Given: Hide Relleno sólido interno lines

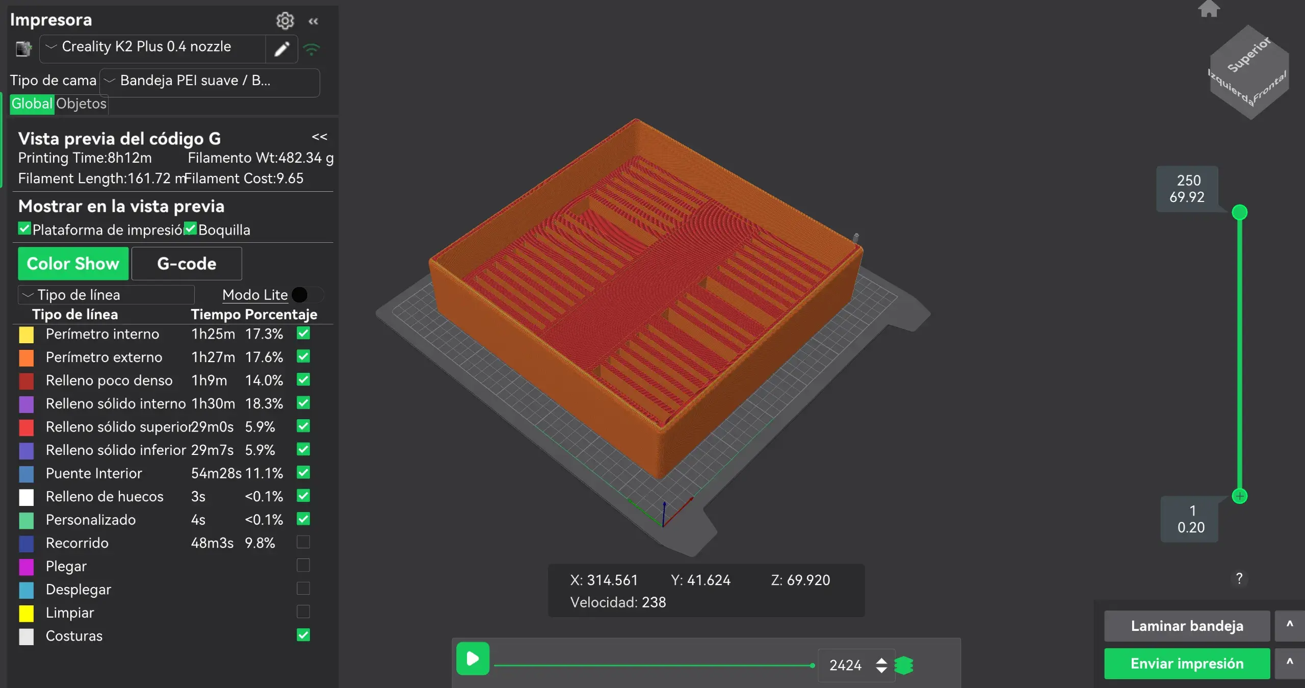Looking at the screenshot, I should click(x=303, y=403).
